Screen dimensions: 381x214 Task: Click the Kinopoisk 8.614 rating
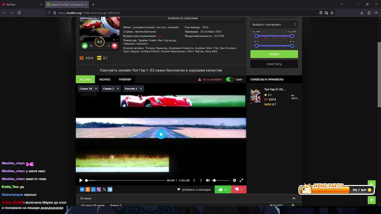(x=87, y=58)
